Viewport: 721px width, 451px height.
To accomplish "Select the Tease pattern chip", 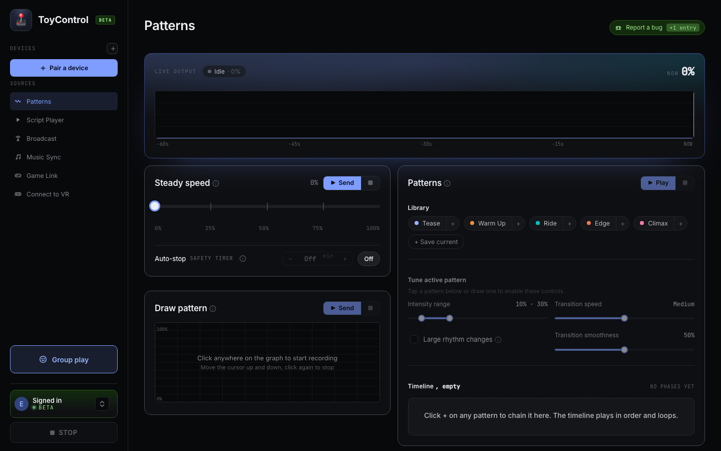I will click(427, 223).
